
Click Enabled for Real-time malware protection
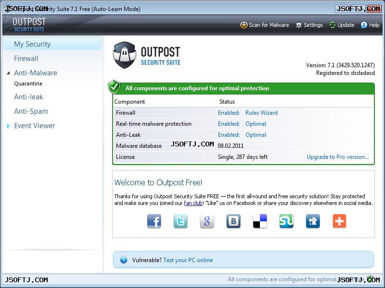coord(229,124)
